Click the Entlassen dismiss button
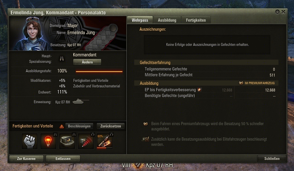The height and width of the screenshot is (171, 294). [x=63, y=158]
